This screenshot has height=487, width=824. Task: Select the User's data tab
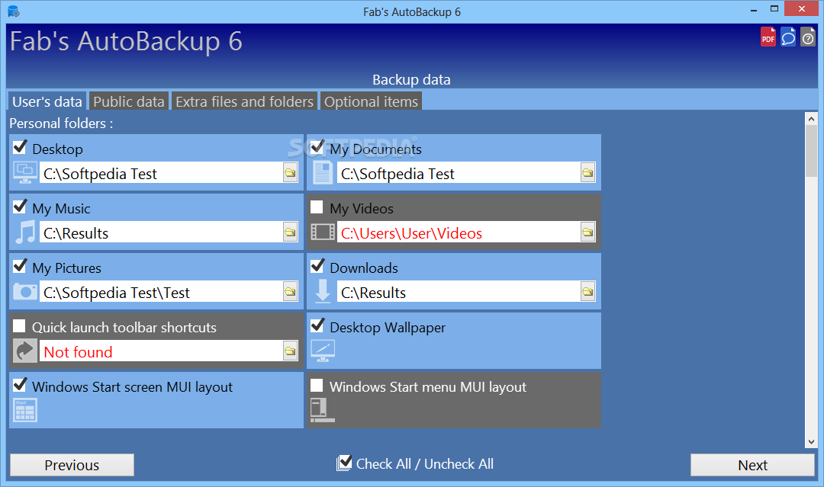(x=47, y=101)
